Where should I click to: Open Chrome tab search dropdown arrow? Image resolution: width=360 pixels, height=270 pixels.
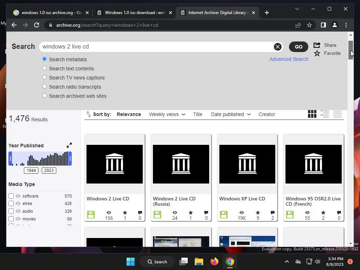(297, 9)
